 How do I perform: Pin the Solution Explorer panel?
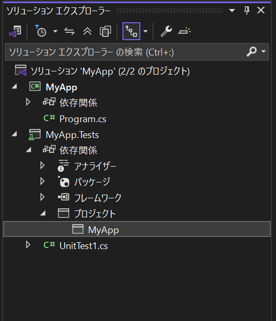coord(247,10)
